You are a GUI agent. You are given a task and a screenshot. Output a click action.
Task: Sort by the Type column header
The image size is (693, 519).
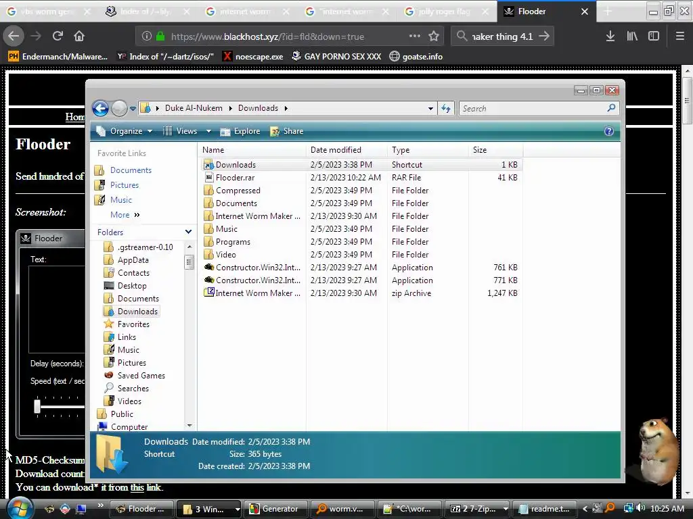coord(428,150)
